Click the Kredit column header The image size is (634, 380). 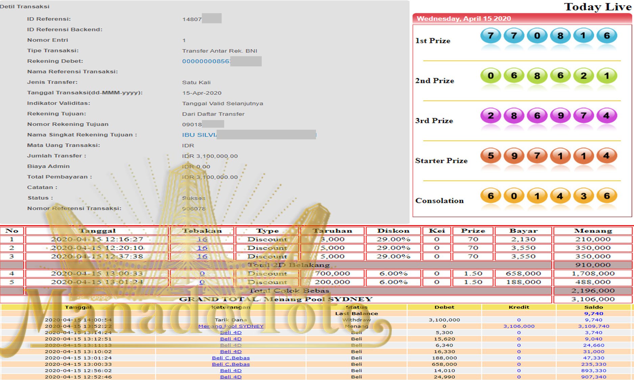click(519, 307)
